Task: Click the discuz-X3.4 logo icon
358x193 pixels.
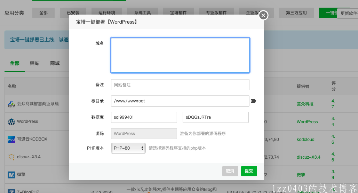Action: point(11,157)
